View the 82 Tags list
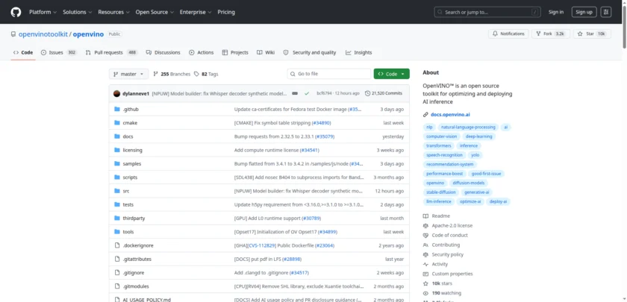Screen dimensions: 627x302 [x=206, y=74]
